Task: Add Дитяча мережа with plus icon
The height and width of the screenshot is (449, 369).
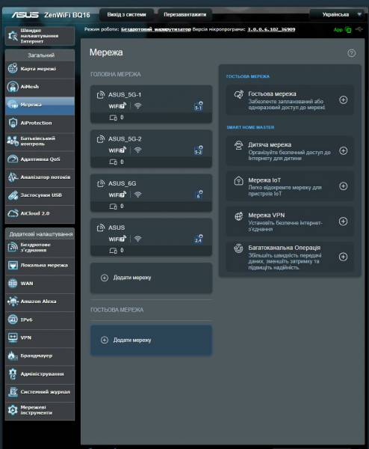Action: click(x=344, y=150)
